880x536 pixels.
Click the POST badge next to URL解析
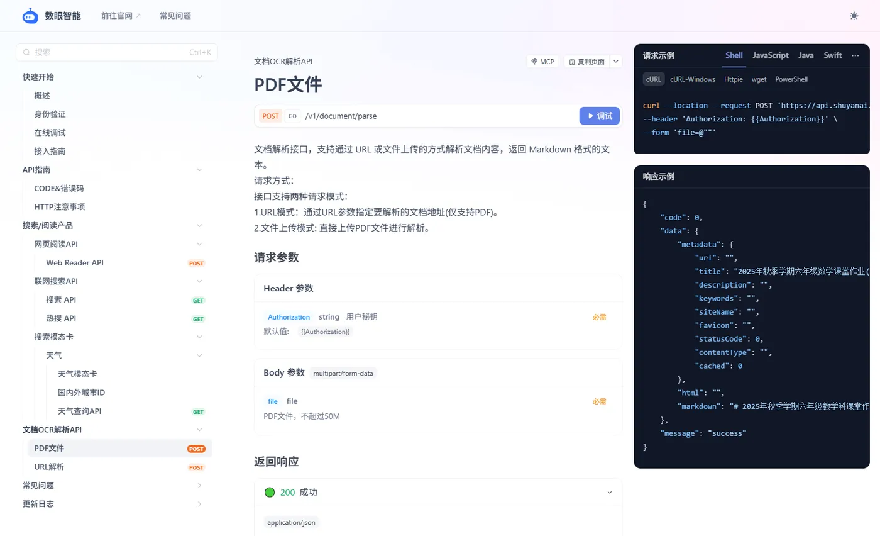[x=196, y=467]
